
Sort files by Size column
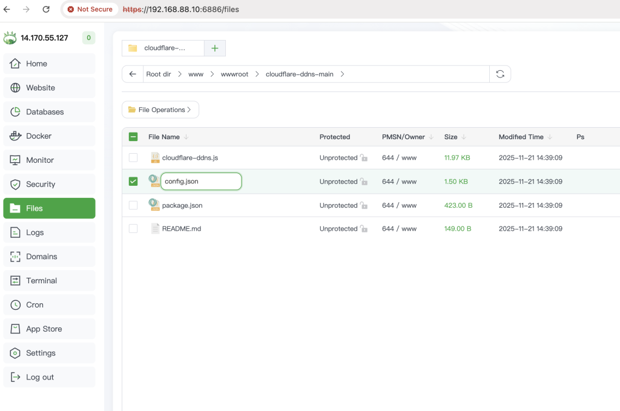[x=450, y=137]
